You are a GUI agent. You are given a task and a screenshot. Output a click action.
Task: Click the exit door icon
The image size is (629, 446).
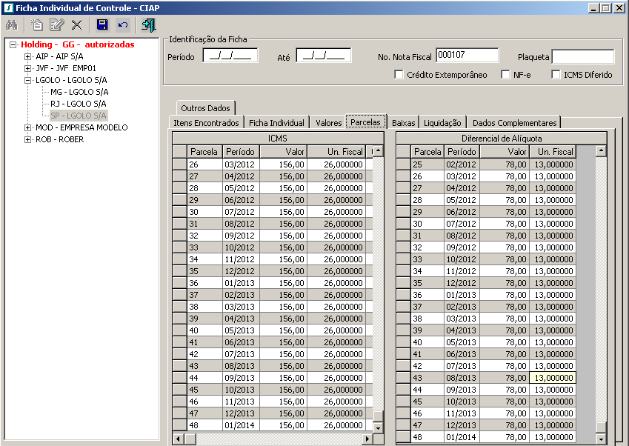click(149, 25)
